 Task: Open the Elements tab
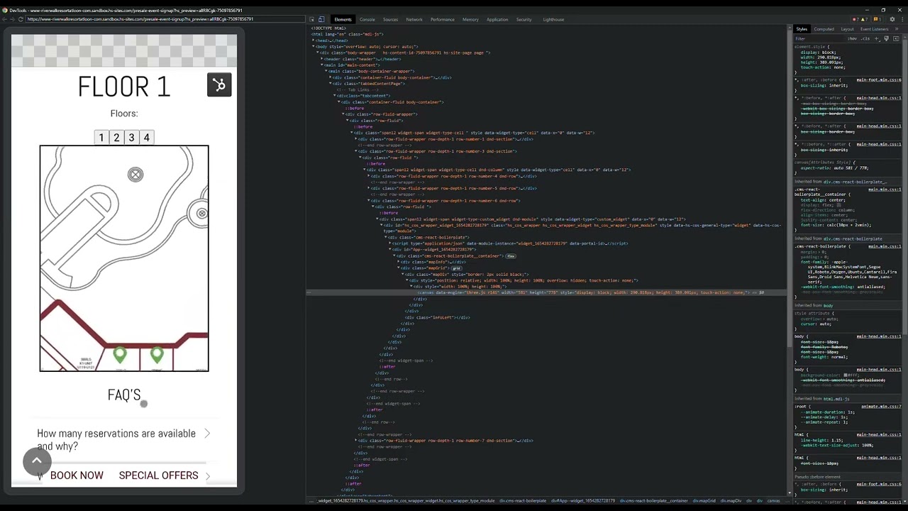[x=343, y=19]
